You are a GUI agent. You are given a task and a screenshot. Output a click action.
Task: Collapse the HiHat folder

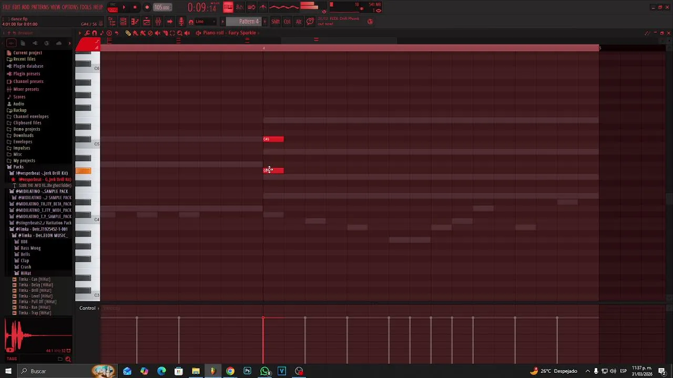[x=26, y=273]
